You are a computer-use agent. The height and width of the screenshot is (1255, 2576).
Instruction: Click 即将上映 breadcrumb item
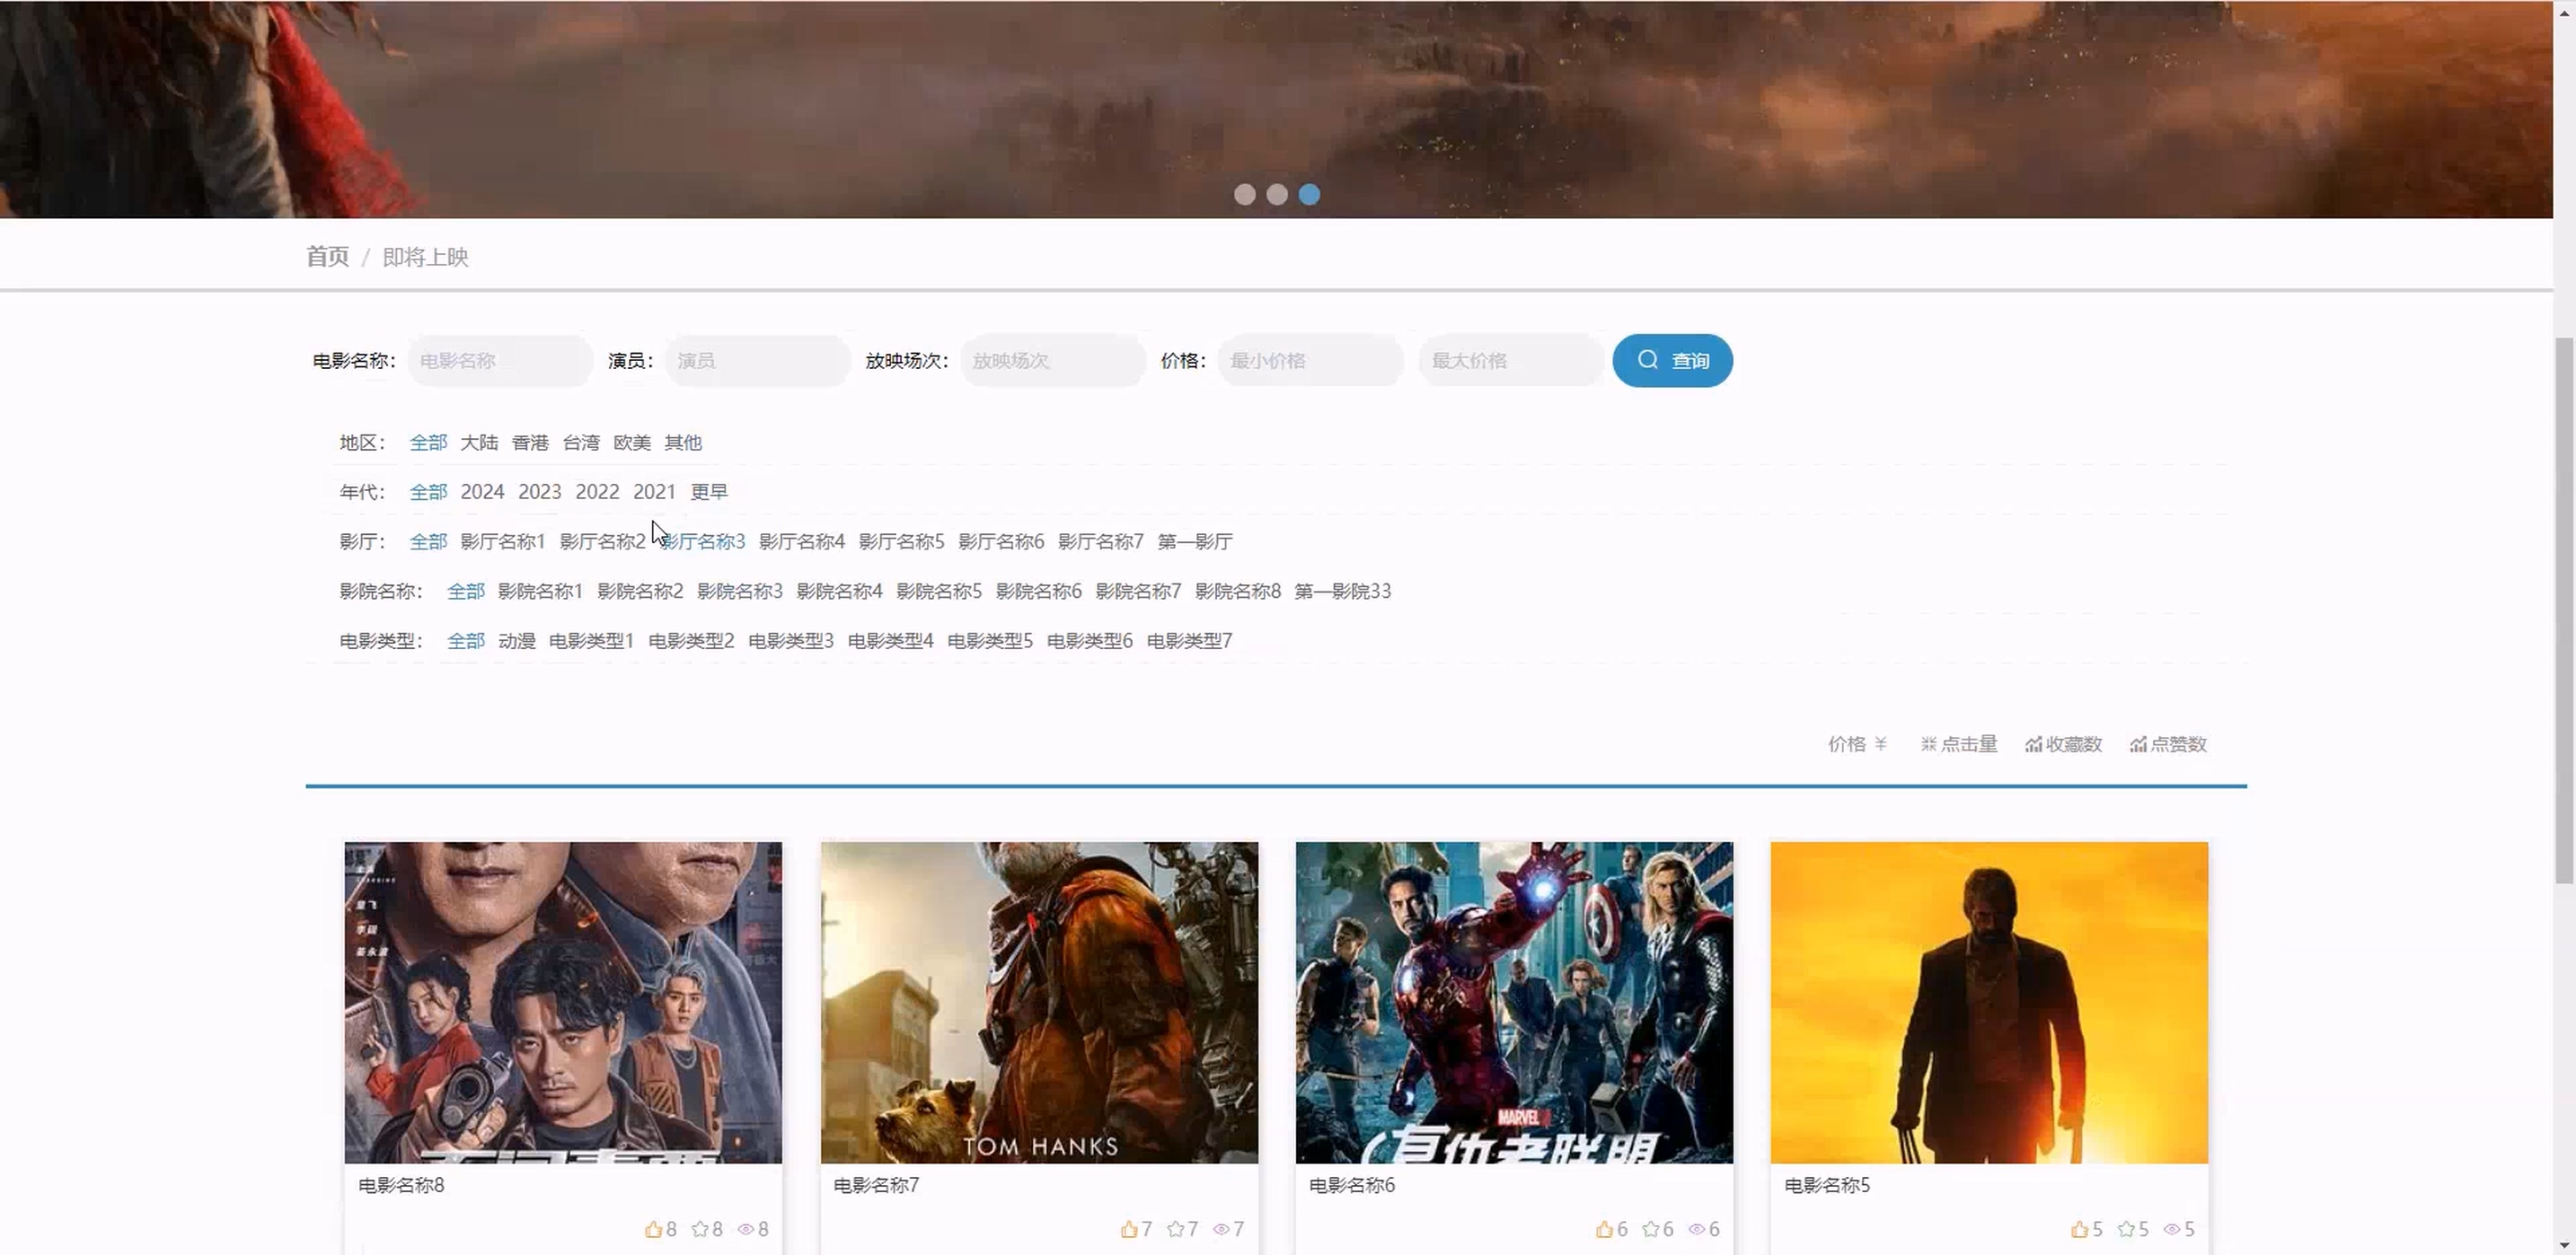426,257
